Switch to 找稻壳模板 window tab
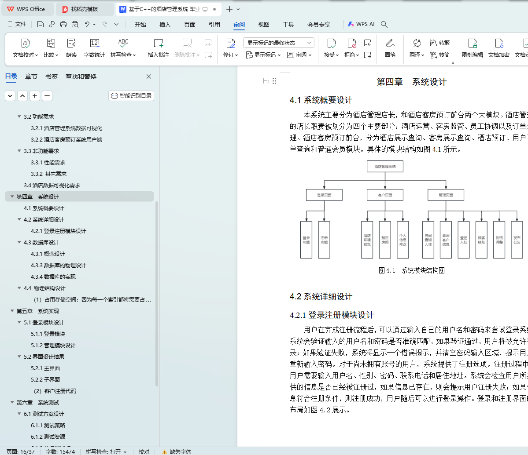The height and width of the screenshot is (455, 528). click(x=84, y=9)
